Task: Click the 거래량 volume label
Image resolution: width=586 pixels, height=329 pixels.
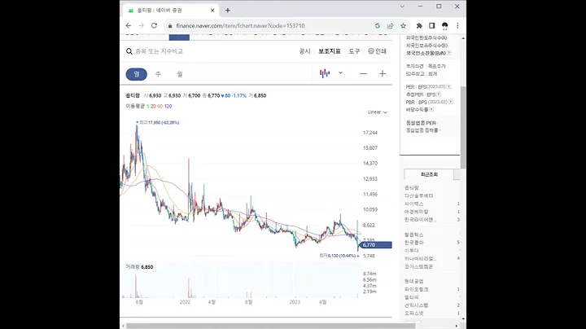Action: click(x=132, y=267)
